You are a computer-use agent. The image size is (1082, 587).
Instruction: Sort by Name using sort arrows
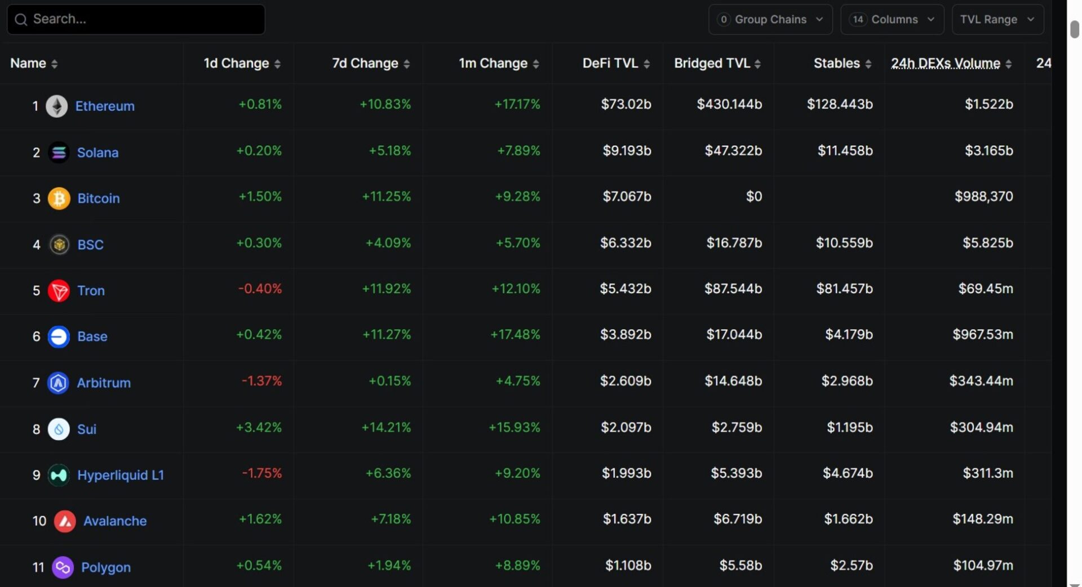pyautogui.click(x=55, y=64)
